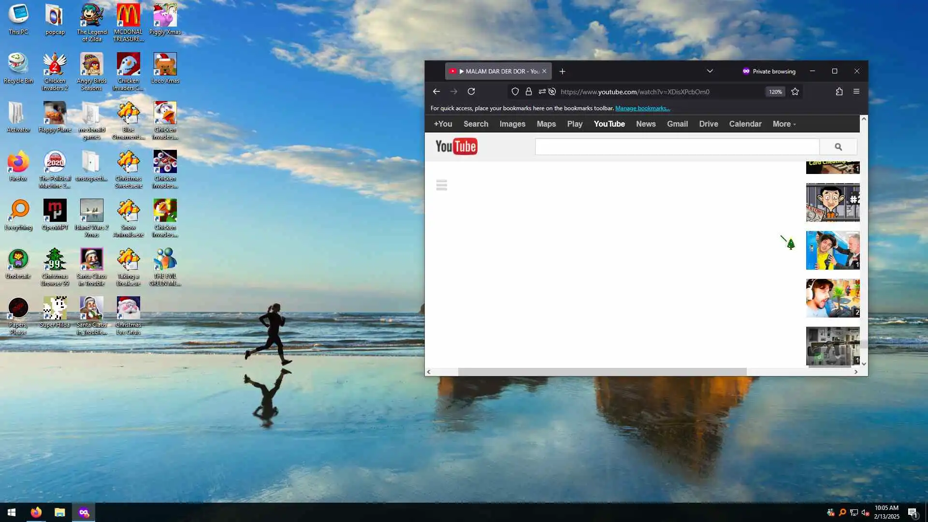Image resolution: width=928 pixels, height=522 pixels.
Task: Open the Firefox extensions puzzle icon
Action: point(839,91)
